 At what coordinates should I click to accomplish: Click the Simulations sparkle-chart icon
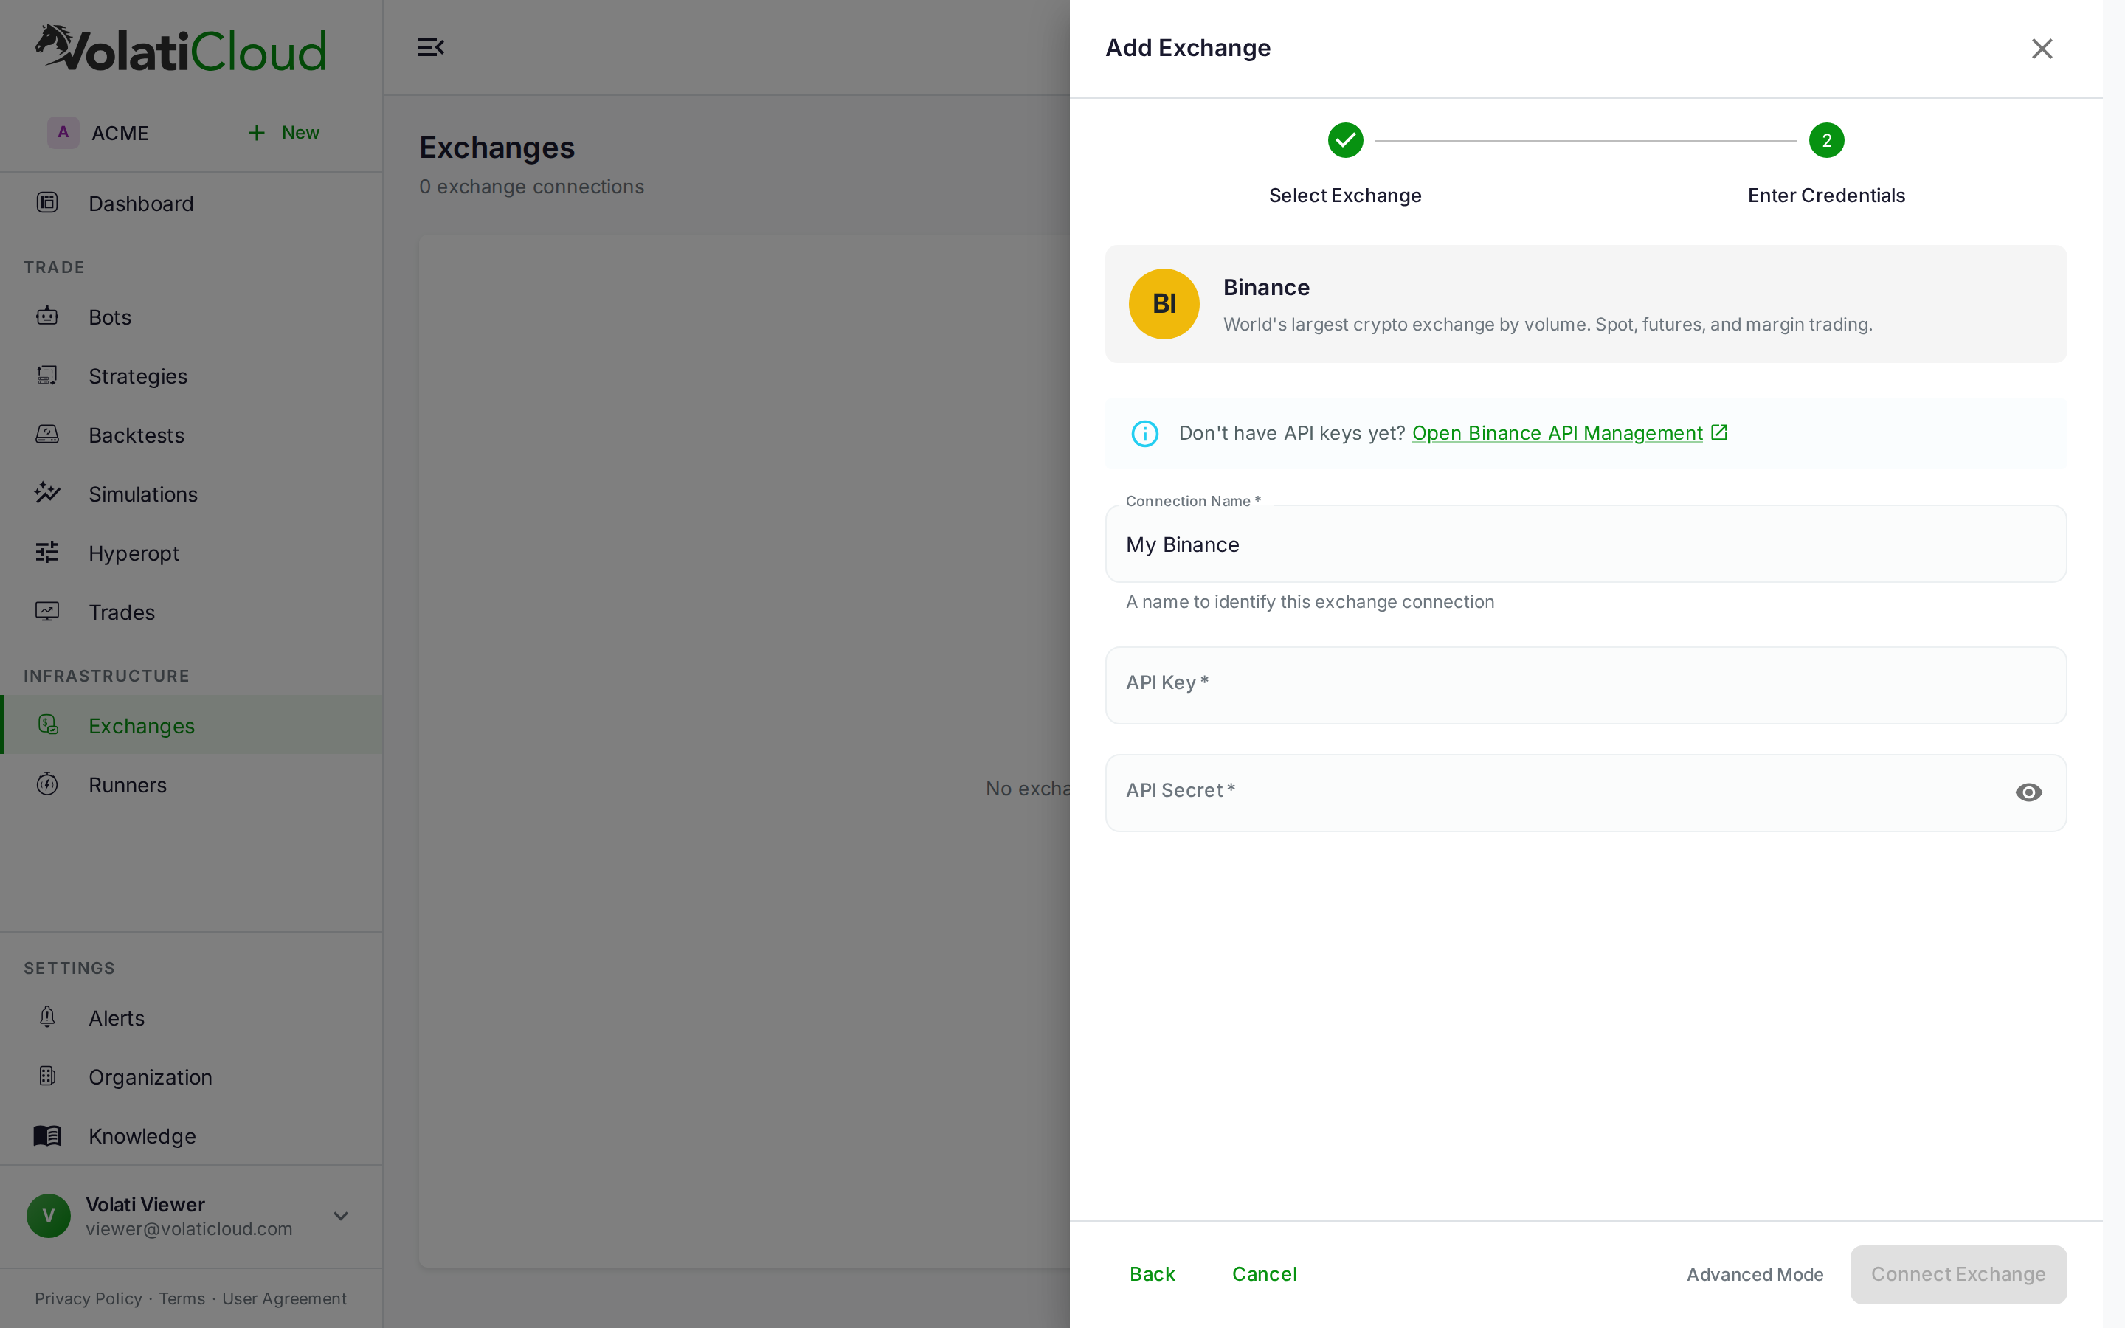47,494
